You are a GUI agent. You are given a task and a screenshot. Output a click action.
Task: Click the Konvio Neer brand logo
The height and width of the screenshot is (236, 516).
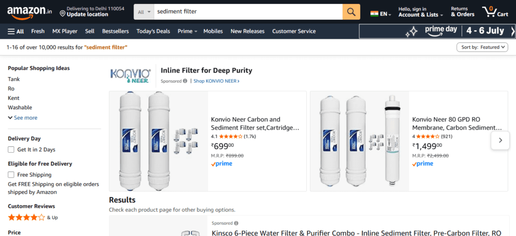tap(131, 76)
